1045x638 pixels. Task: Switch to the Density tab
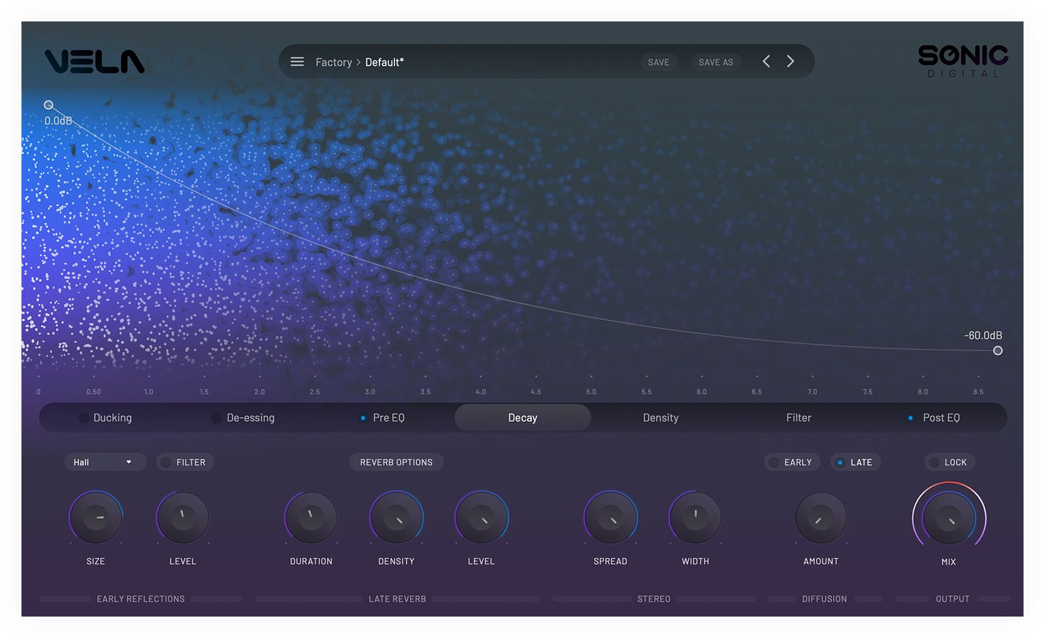click(x=661, y=418)
